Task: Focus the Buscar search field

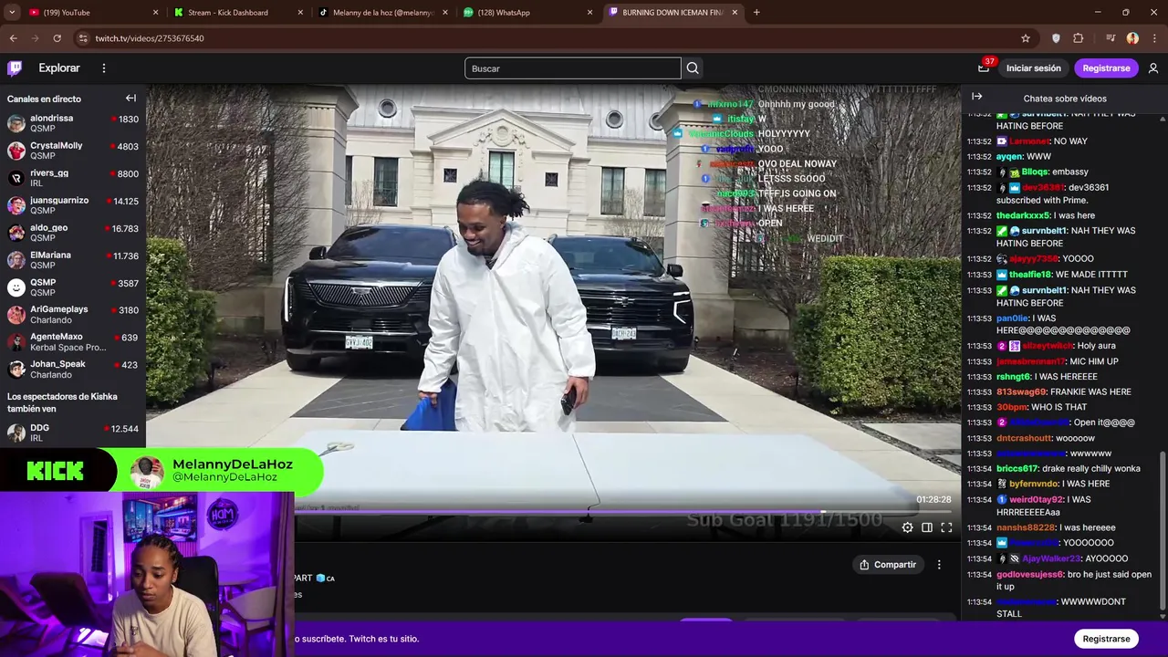Action: coord(572,68)
